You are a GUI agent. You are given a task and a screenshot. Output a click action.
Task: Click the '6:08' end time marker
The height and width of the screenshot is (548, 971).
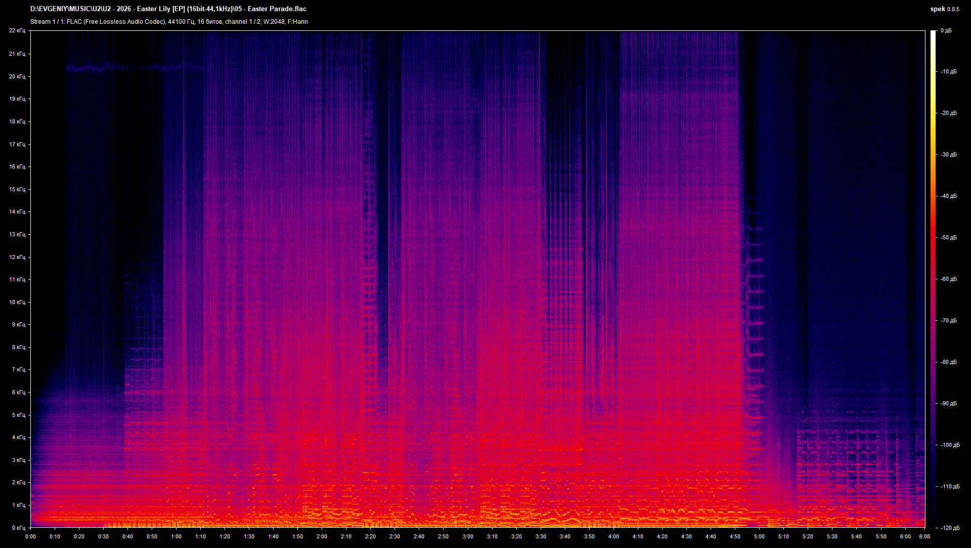(925, 537)
